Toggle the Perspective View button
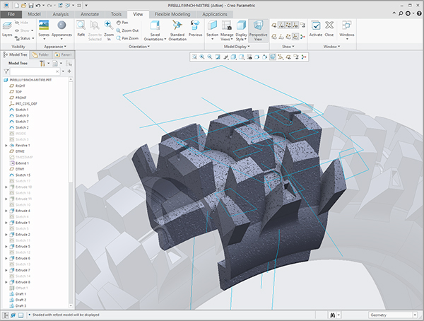The image size is (424, 321). tap(258, 30)
